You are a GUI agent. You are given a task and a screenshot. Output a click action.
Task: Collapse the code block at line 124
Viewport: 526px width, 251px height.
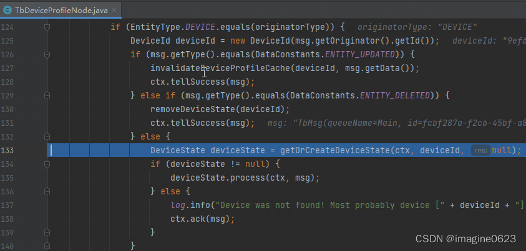pos(47,27)
